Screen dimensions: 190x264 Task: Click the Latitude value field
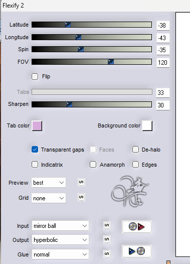click(x=163, y=26)
